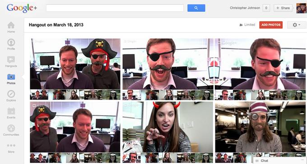The width and height of the screenshot is (307, 164).
Task: Open Communities in the sidebar
Action: coord(11,128)
